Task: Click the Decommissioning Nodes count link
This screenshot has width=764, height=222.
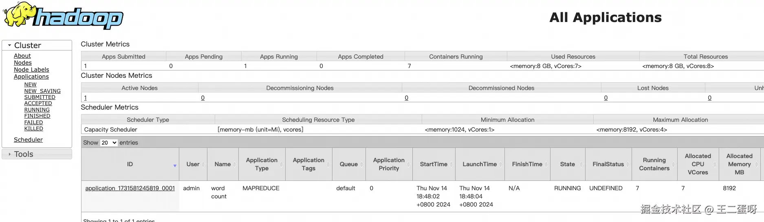Action: point(203,98)
